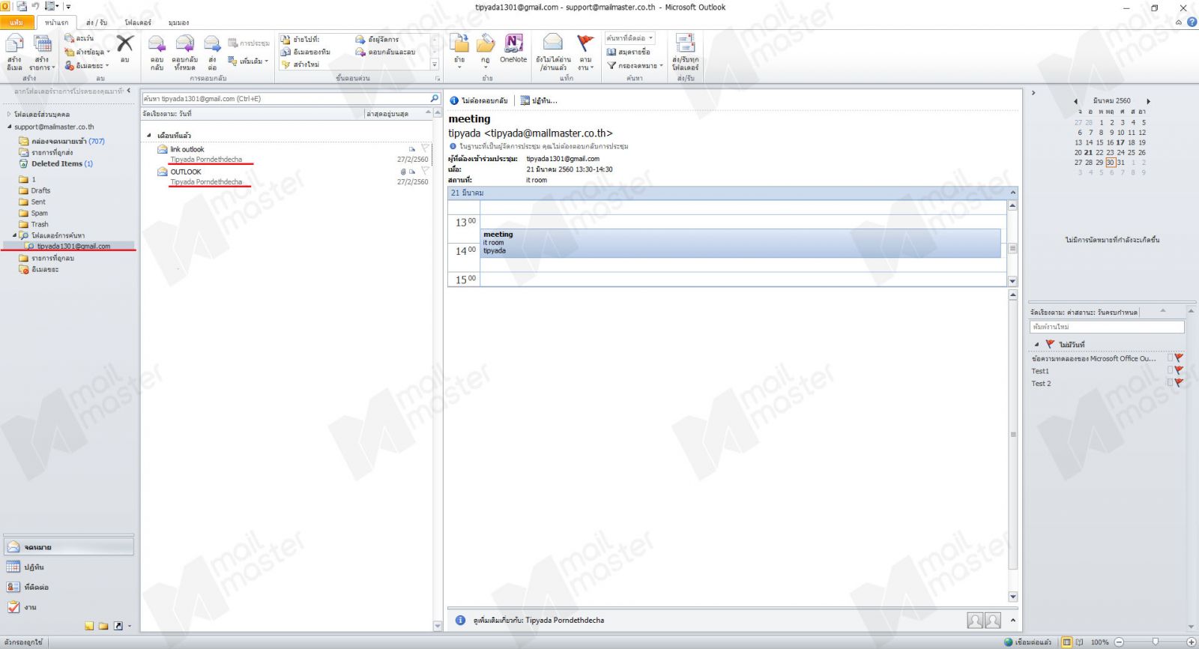
Task: Click red flag beside Test1 task
Action: (x=1180, y=371)
